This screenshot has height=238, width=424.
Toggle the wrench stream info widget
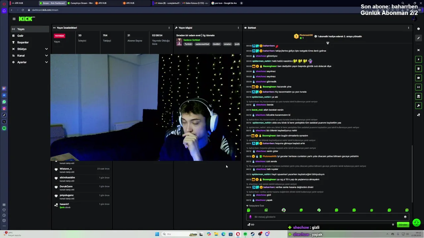point(418,106)
